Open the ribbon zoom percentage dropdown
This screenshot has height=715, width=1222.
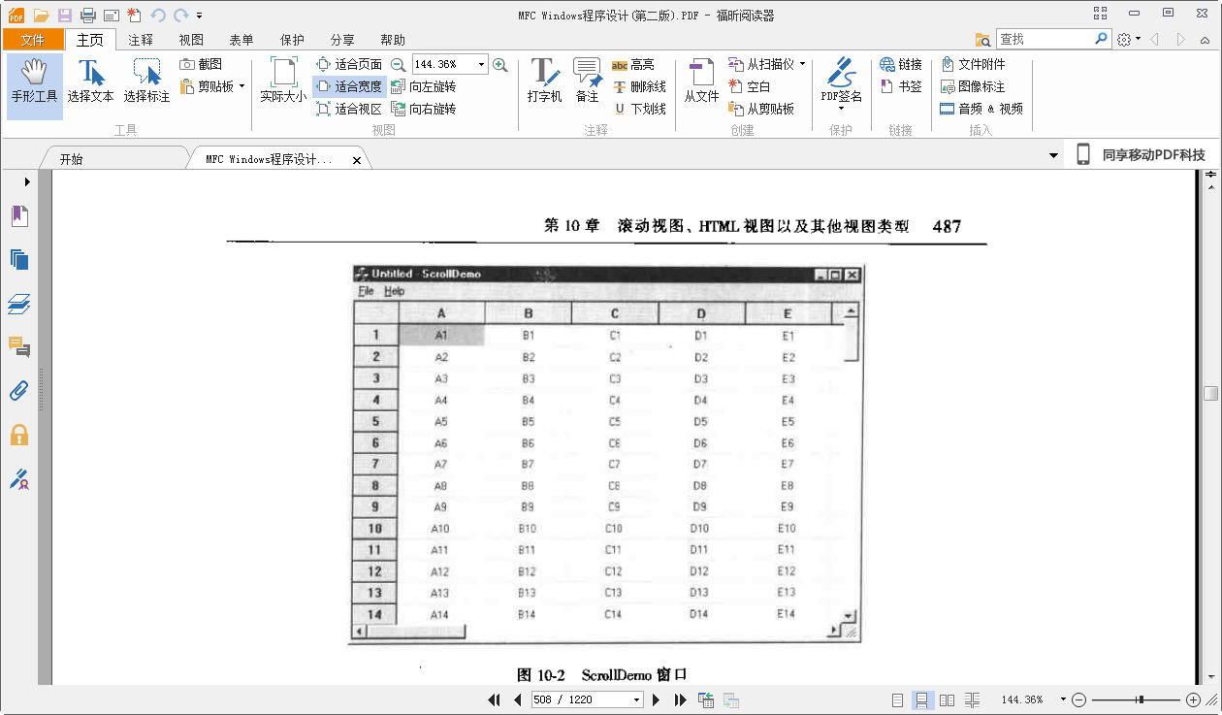481,64
